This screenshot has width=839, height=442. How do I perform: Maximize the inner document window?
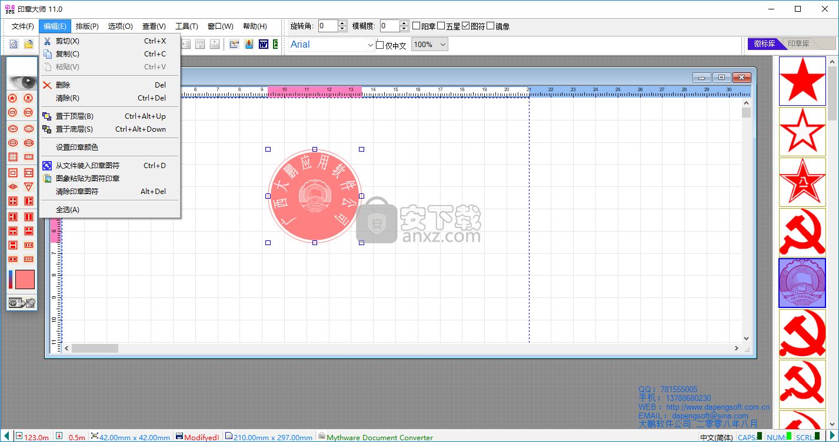722,78
